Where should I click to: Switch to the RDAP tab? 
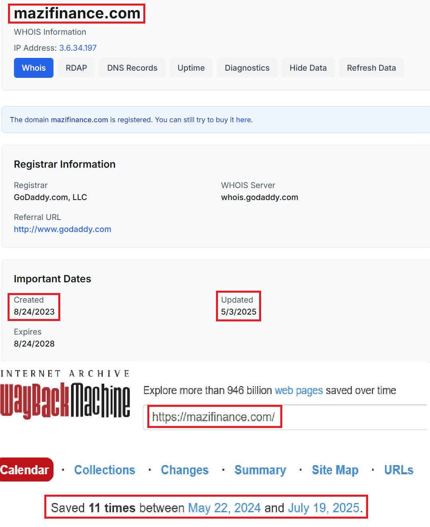(76, 68)
